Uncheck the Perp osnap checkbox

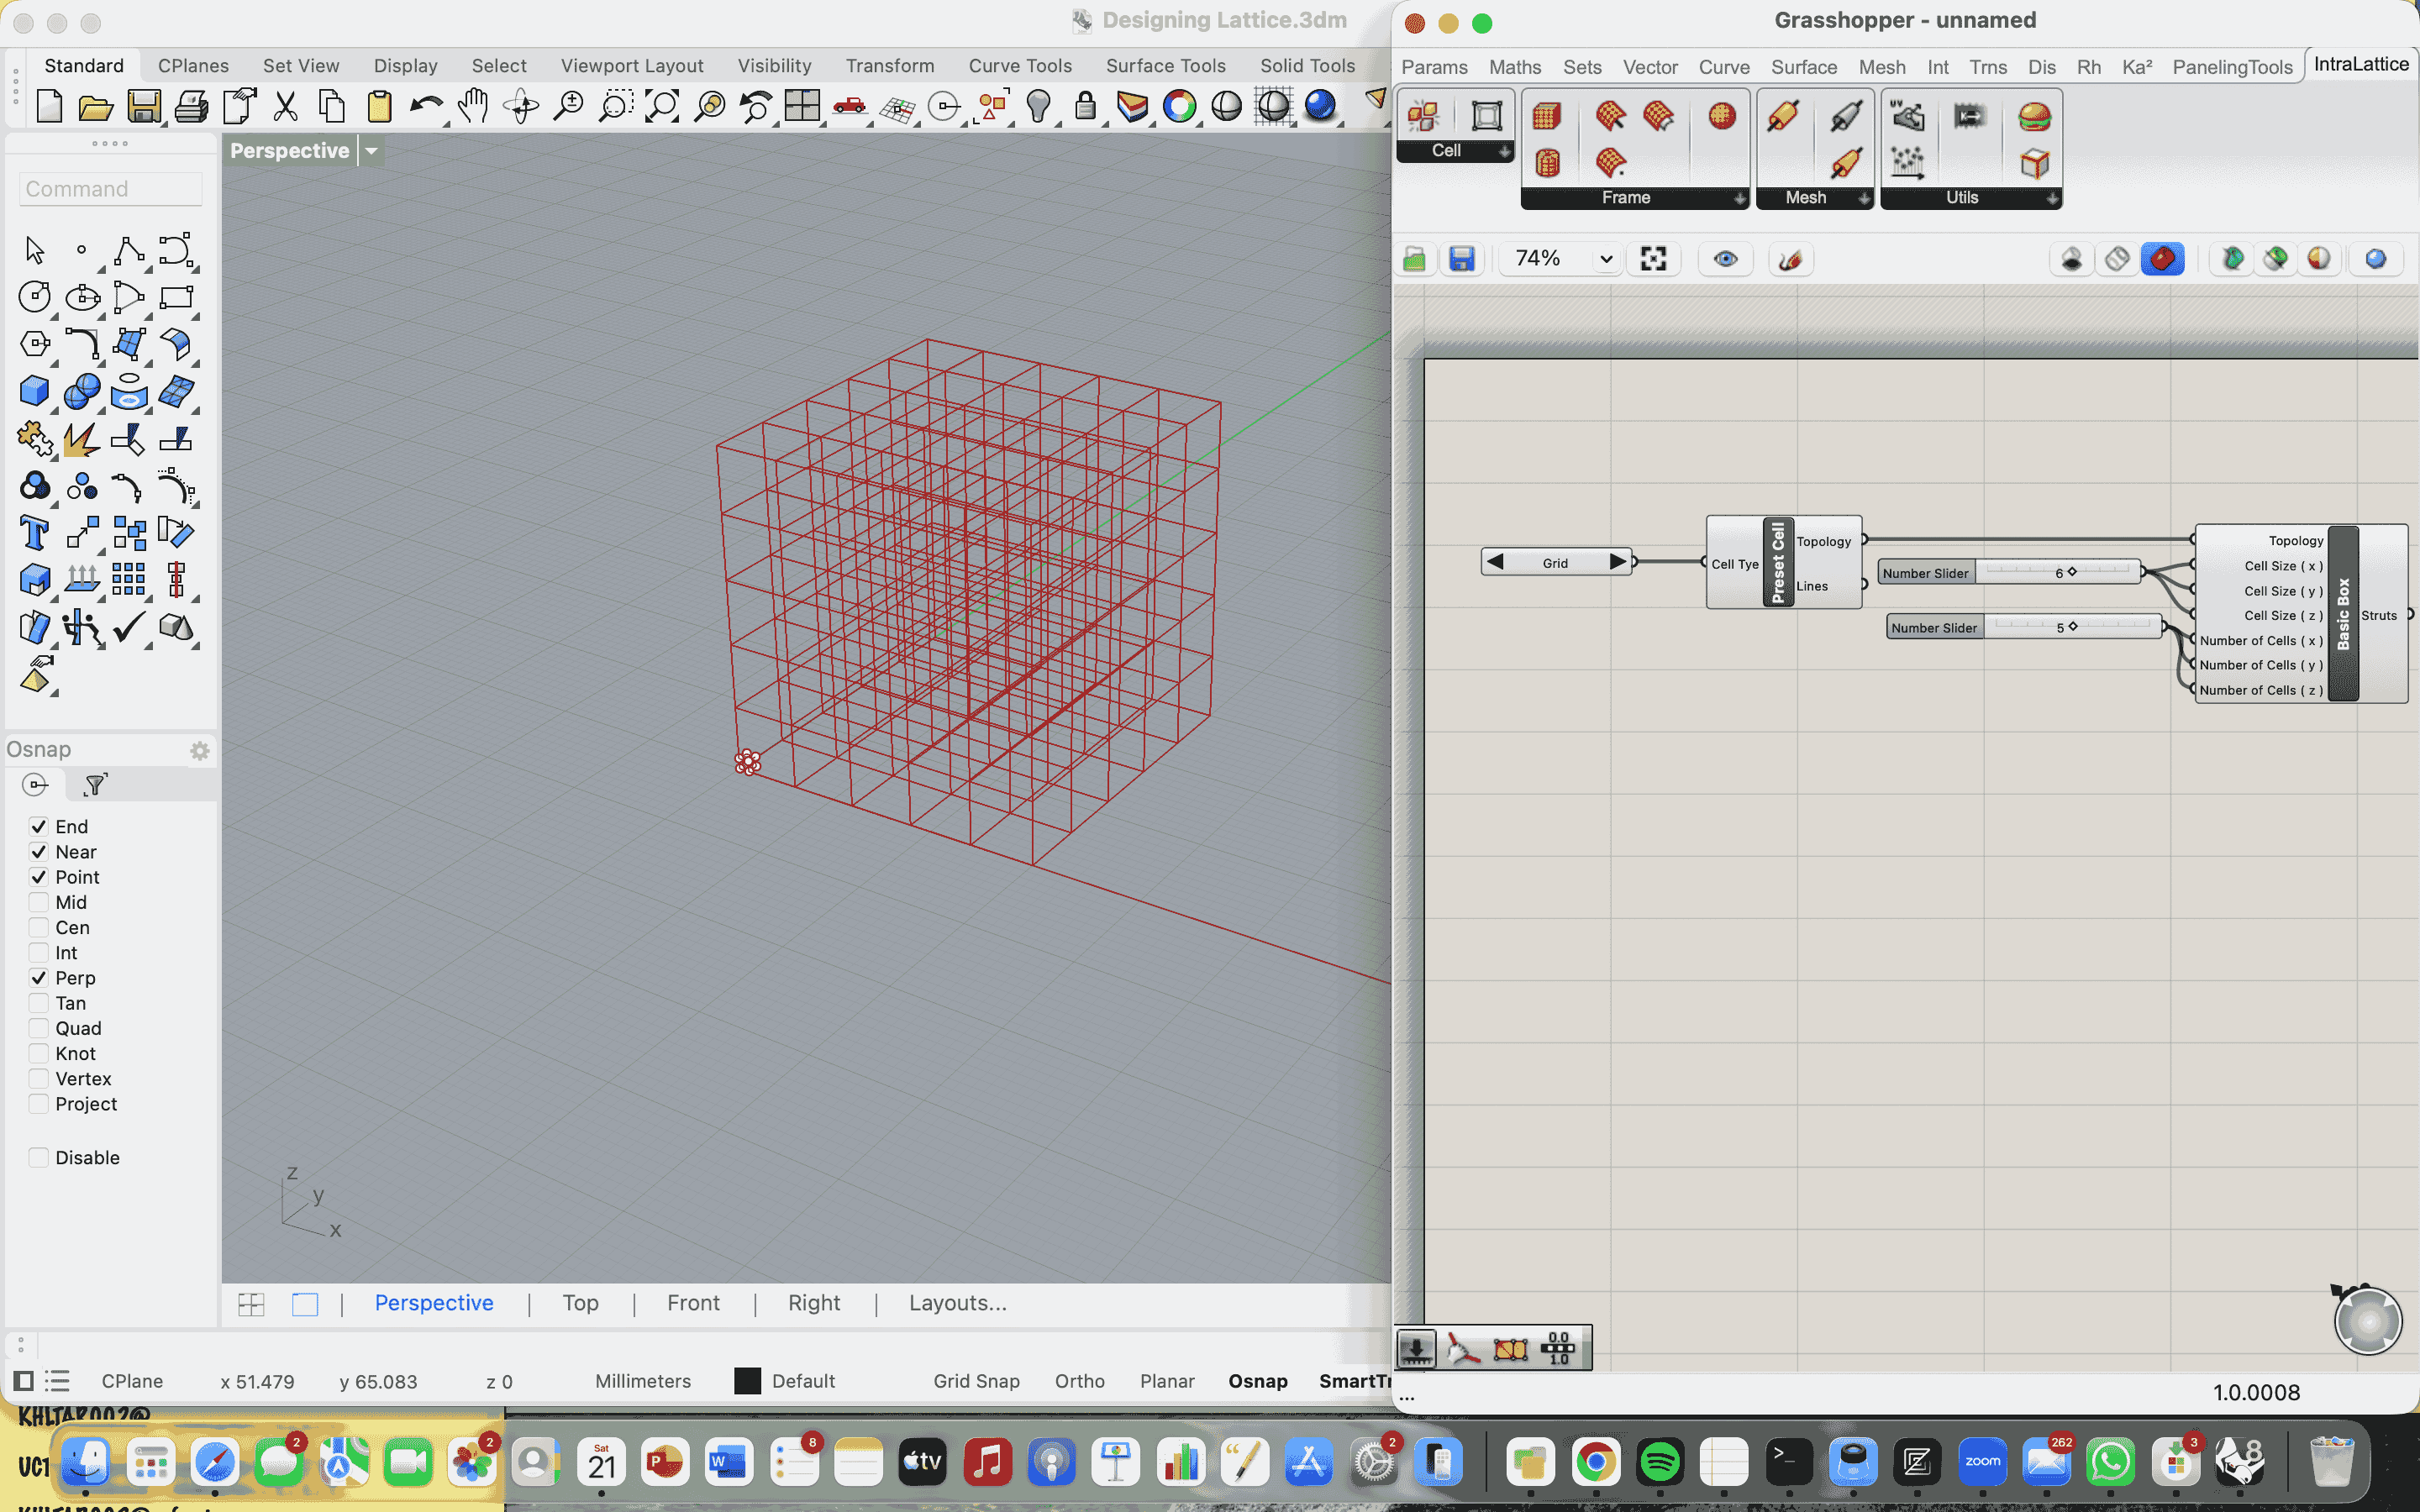[39, 978]
